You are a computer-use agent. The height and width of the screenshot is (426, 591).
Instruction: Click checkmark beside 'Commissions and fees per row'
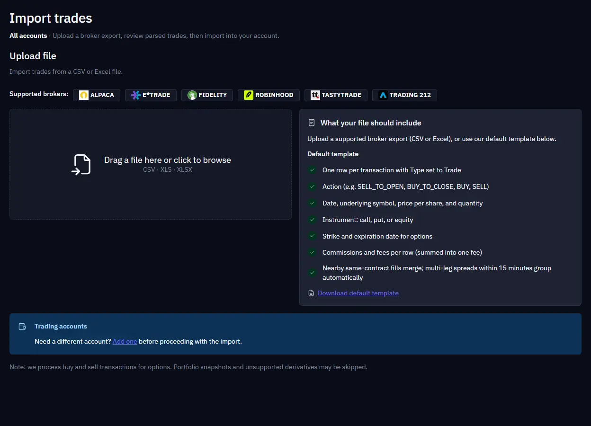[x=312, y=252]
